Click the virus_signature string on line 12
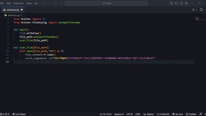Viewport: 206px width, 116px height. (x=104, y=58)
